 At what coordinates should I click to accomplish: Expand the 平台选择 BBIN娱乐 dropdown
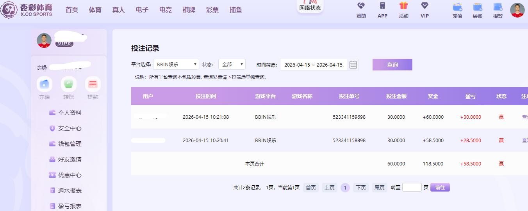click(x=176, y=65)
